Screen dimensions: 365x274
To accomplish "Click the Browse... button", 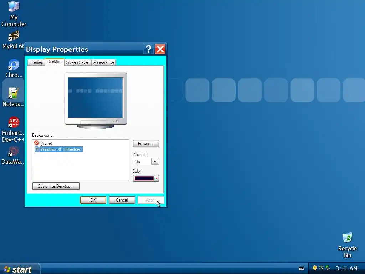I will tap(146, 143).
